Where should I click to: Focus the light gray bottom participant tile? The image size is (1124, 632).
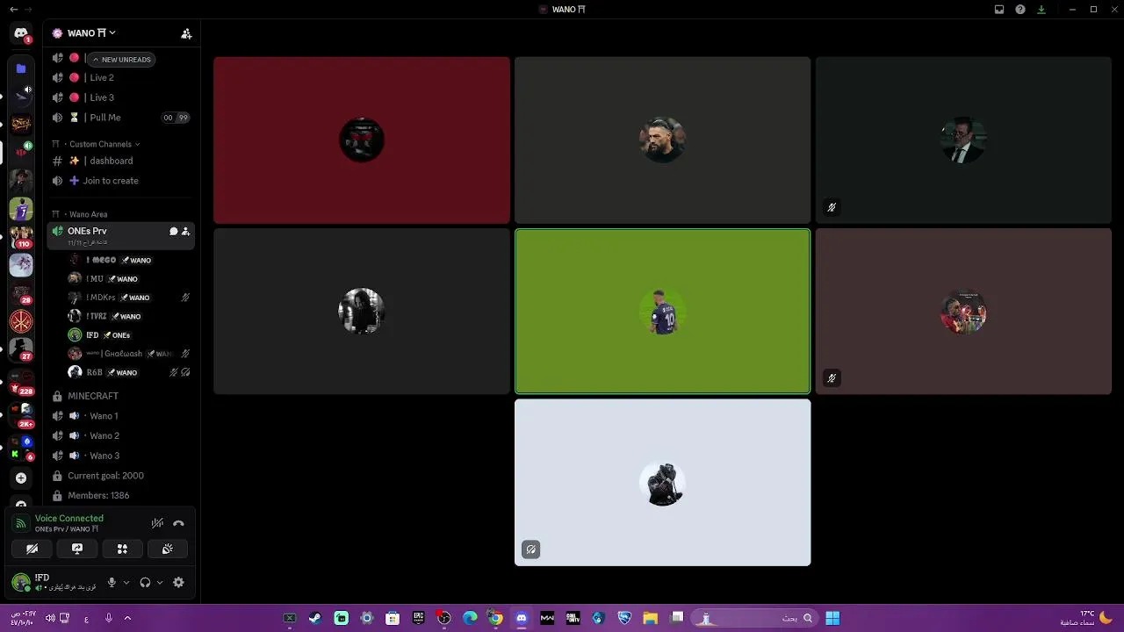(x=663, y=483)
